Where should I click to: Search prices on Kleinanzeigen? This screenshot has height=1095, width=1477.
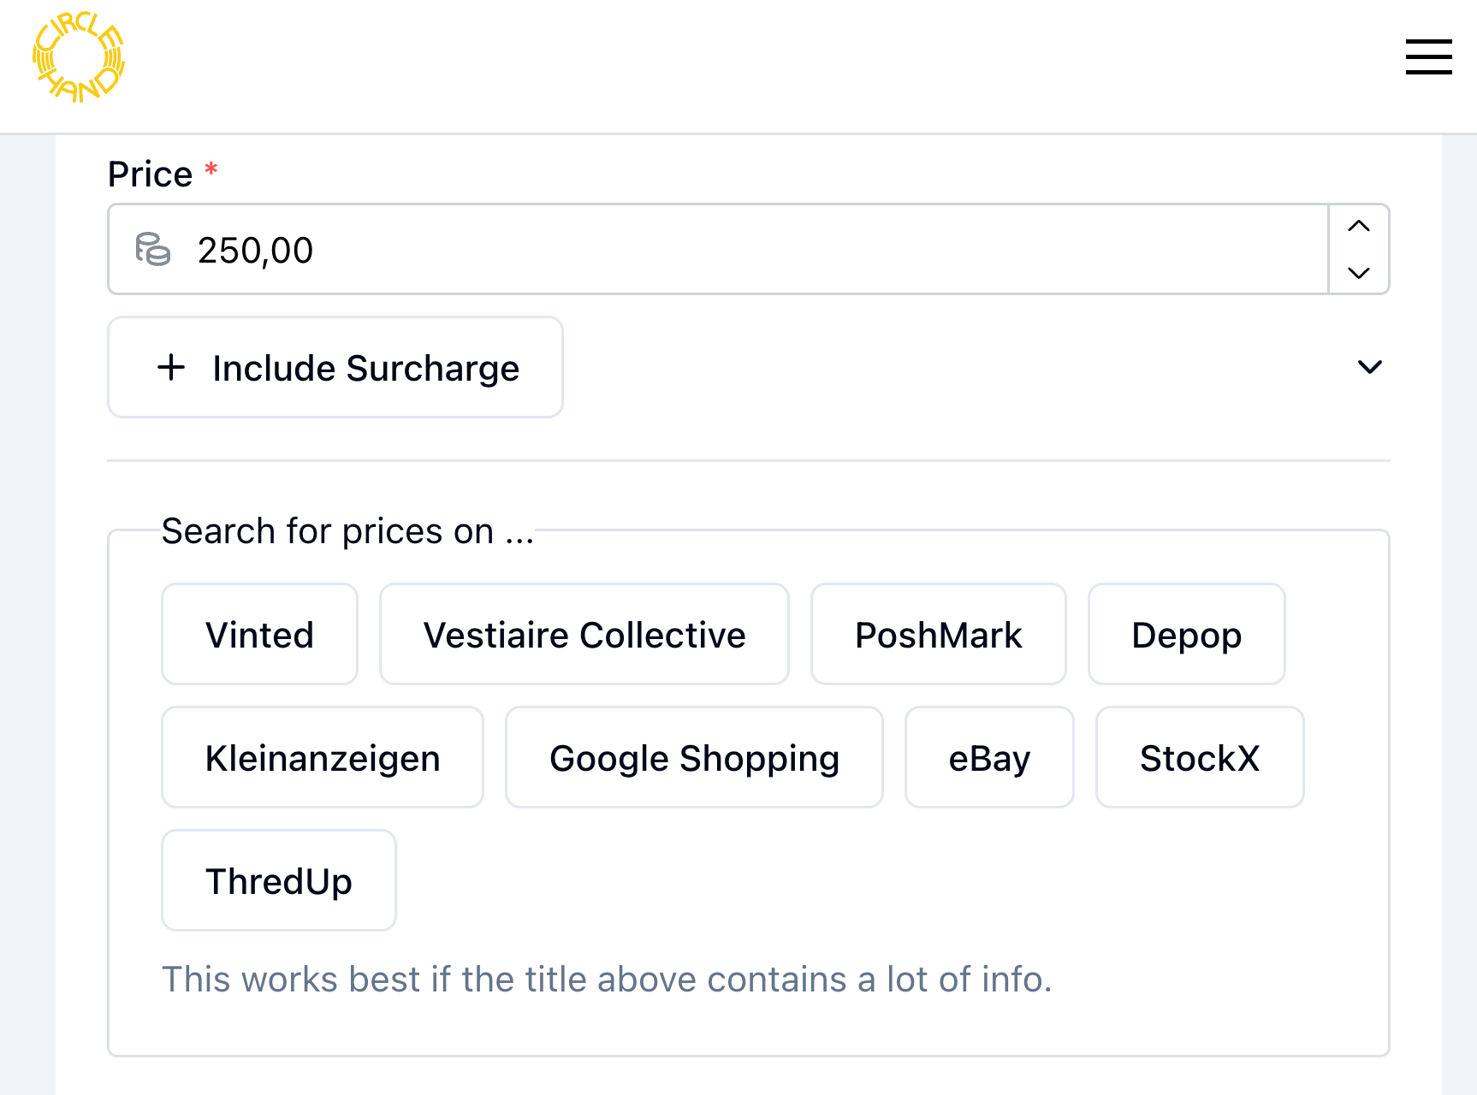tap(323, 757)
